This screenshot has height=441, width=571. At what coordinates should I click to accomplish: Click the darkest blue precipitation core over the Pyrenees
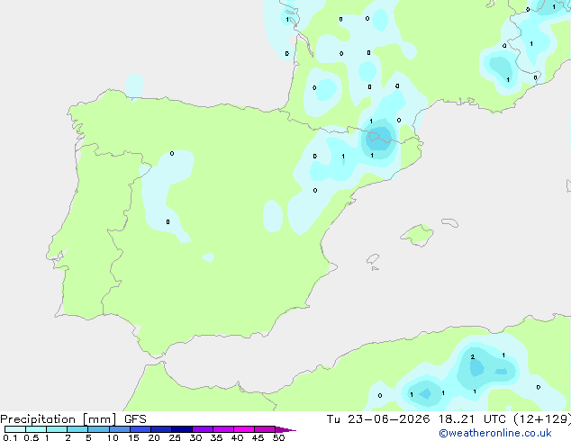point(379,139)
